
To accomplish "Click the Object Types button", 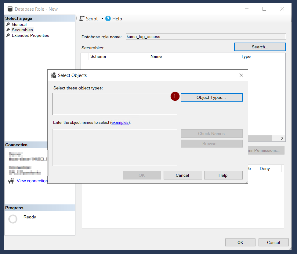I will (211, 97).
